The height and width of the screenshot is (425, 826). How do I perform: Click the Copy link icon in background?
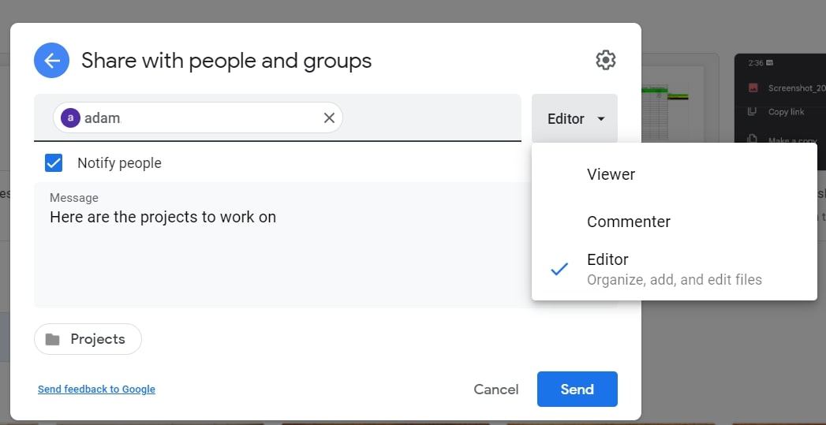point(753,113)
